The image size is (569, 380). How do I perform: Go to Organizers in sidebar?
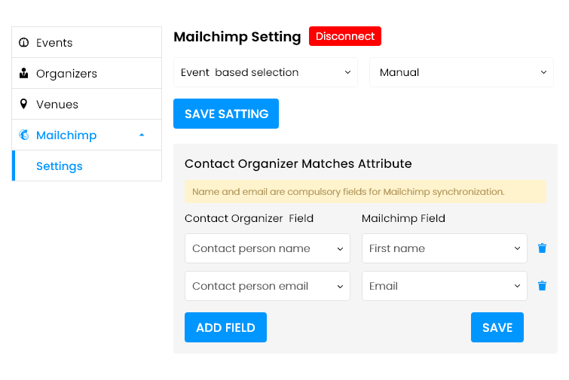point(87,73)
